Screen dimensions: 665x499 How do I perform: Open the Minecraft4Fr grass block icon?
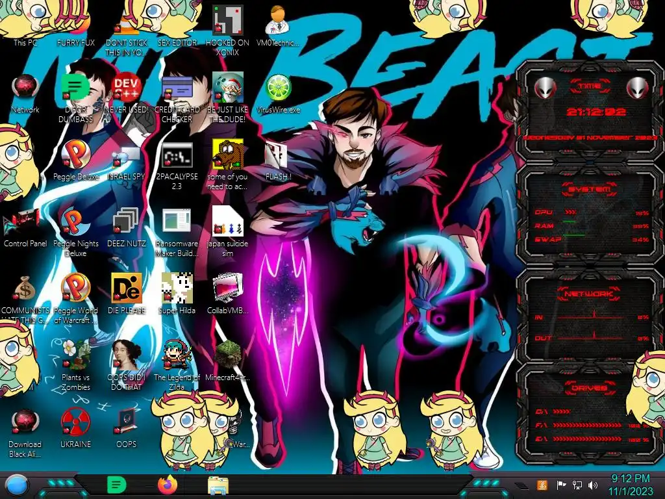pyautogui.click(x=227, y=361)
